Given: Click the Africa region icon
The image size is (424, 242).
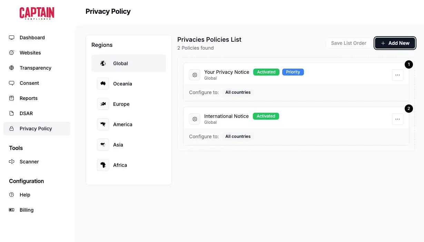Looking at the screenshot, I should [103, 165].
